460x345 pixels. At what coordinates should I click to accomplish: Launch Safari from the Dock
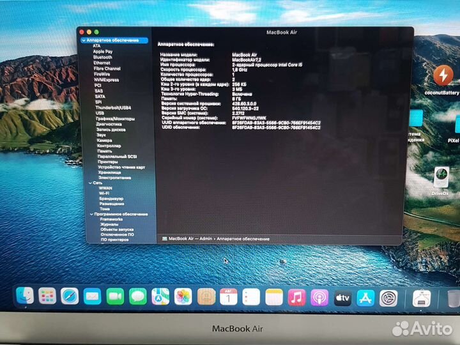70,296
